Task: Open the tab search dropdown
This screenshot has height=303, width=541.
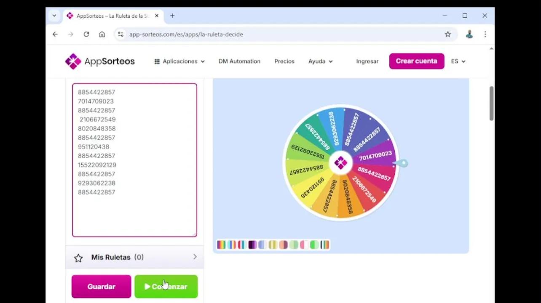Action: pyautogui.click(x=54, y=16)
